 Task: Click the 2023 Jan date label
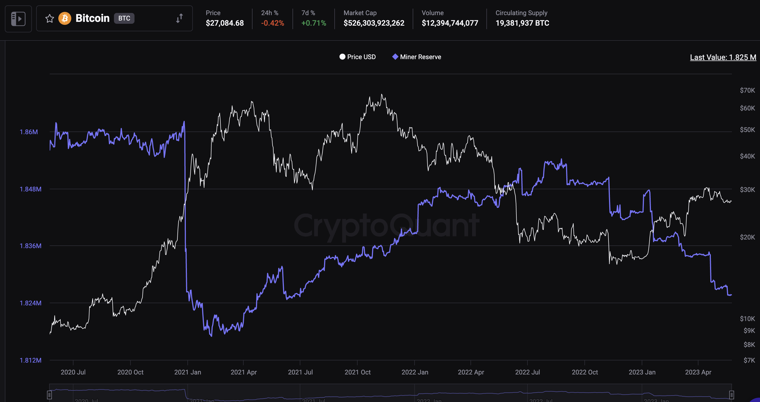[x=642, y=372]
